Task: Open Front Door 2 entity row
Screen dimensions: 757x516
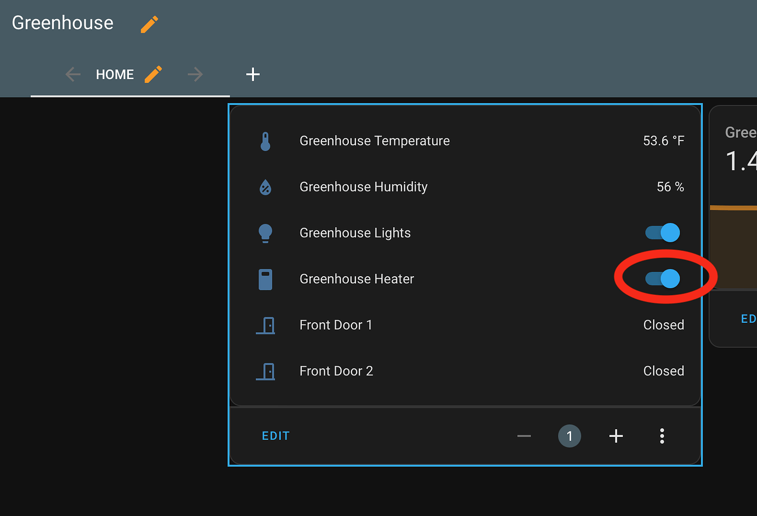Action: coord(336,371)
